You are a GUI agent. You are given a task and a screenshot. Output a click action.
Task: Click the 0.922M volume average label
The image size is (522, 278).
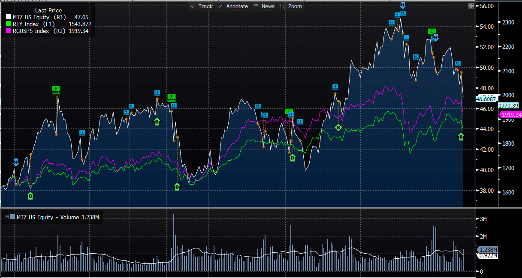coord(487,256)
